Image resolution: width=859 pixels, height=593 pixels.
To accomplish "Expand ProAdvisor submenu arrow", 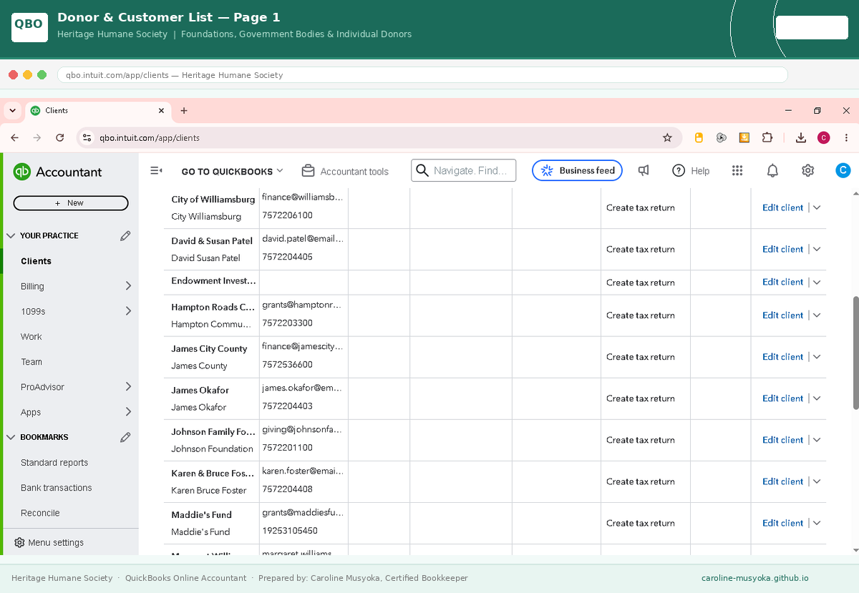I will point(128,387).
